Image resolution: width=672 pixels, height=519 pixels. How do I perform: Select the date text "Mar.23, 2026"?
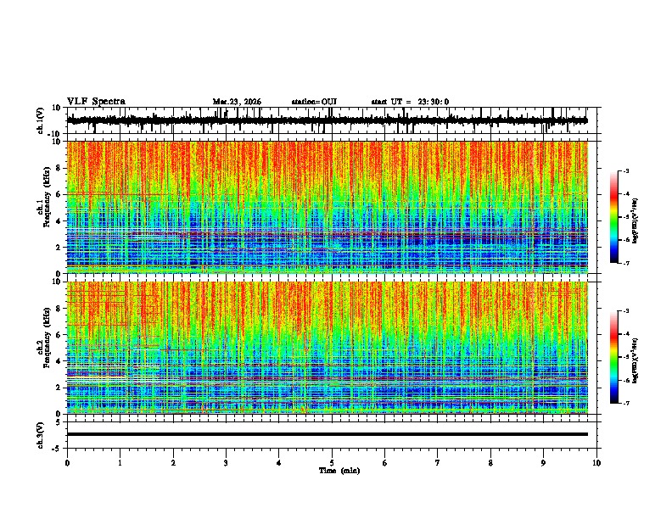point(237,102)
